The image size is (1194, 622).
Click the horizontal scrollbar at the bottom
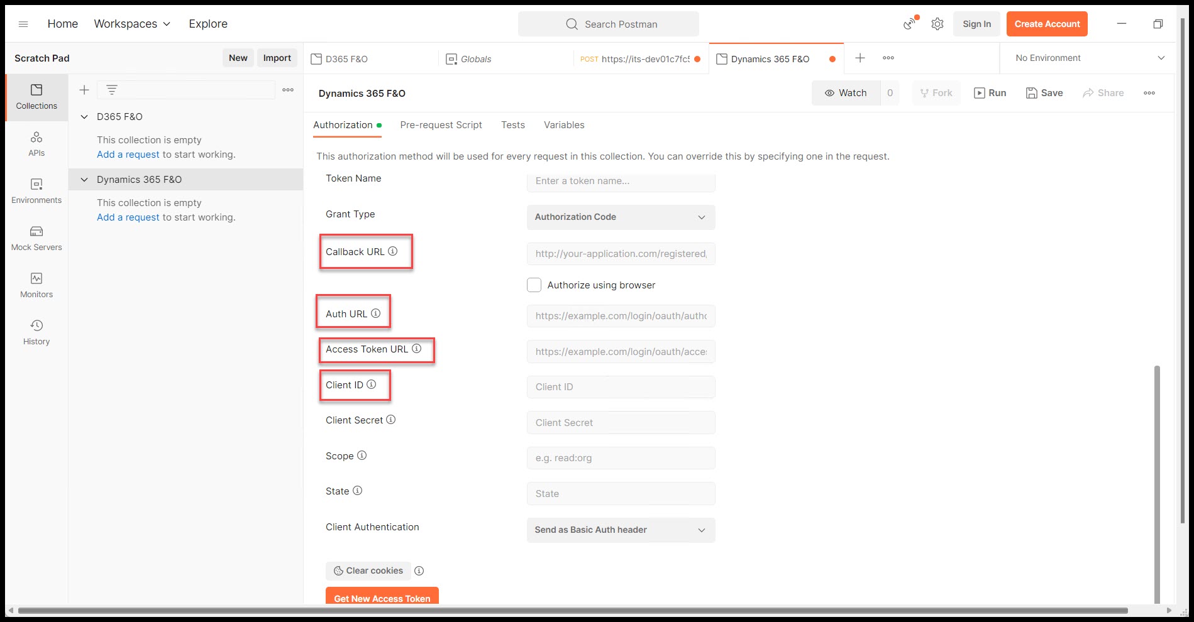tap(573, 610)
